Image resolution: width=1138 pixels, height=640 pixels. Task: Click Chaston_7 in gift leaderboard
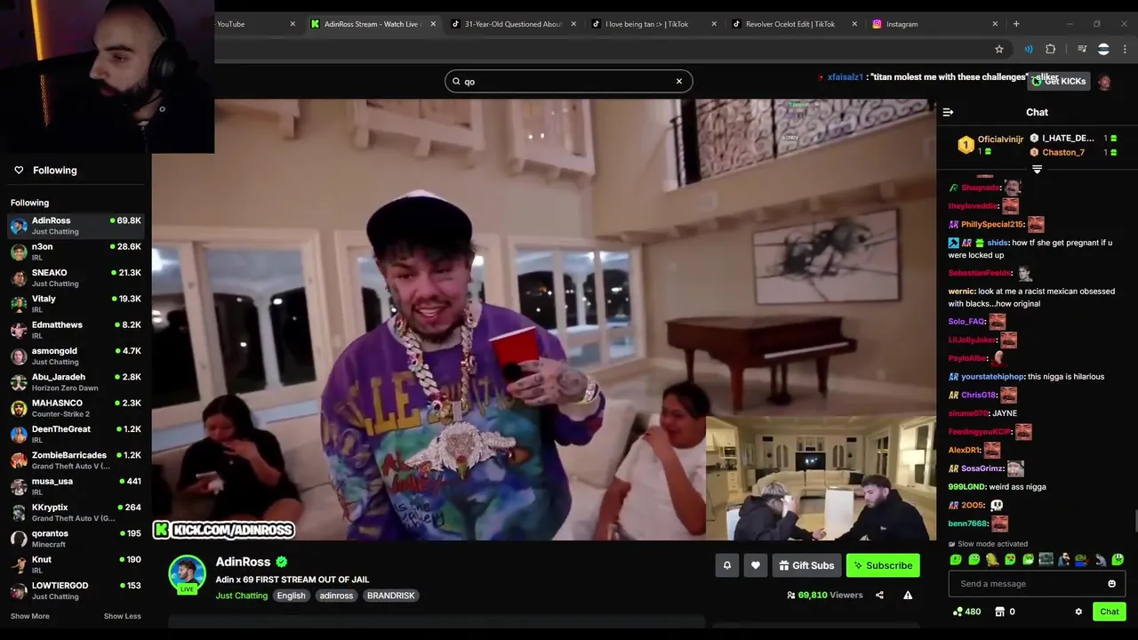pos(1063,153)
